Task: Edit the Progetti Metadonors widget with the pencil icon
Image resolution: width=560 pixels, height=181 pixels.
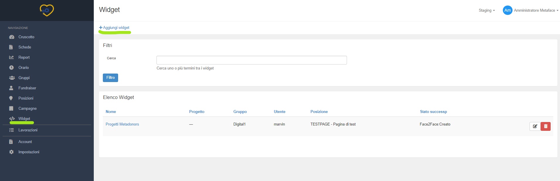Action: (x=535, y=126)
